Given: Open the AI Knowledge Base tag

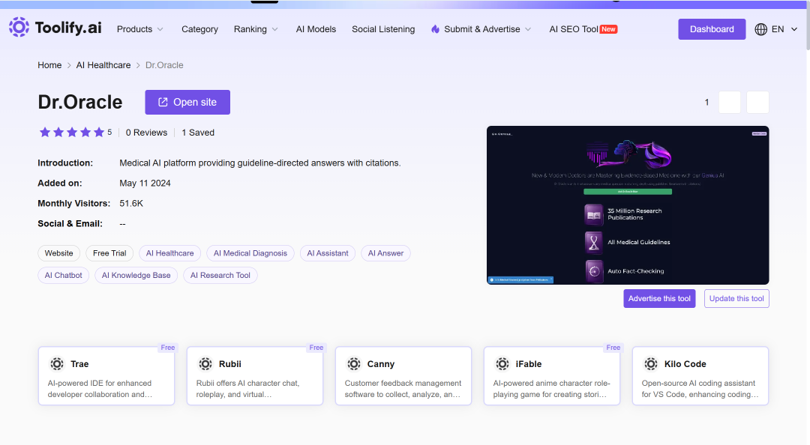Looking at the screenshot, I should pos(136,275).
